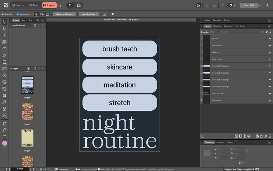The height and width of the screenshot is (171, 273).
Task: Open layer effects (fx) in Layers panel
Action: [x=236, y=136]
